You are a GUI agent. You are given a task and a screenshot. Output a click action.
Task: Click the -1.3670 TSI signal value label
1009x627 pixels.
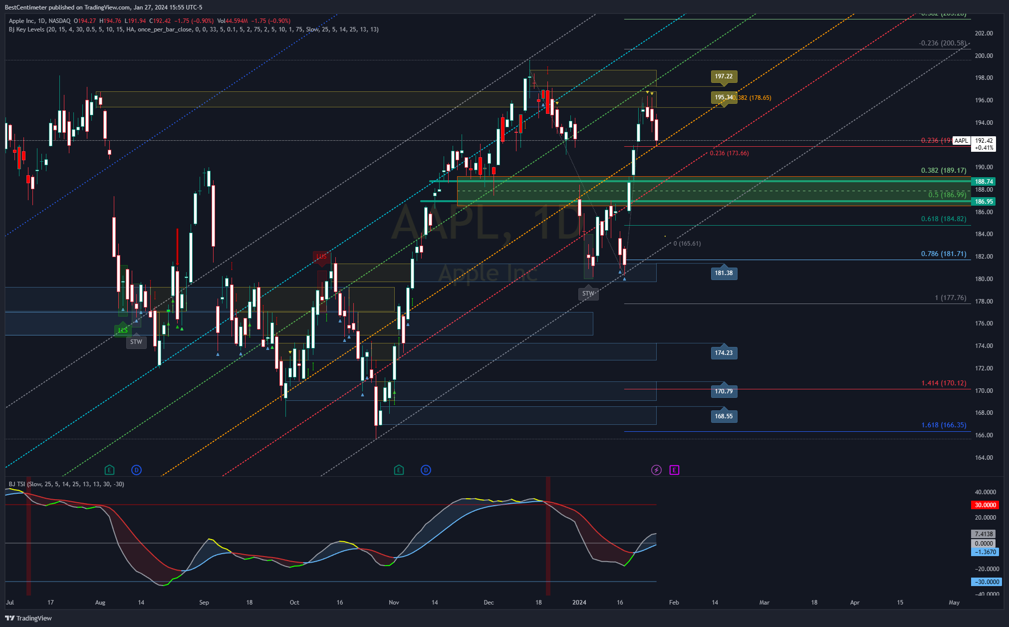(985, 552)
